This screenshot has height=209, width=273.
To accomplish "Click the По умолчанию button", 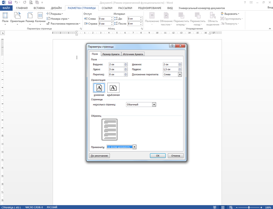I will [x=99, y=156].
